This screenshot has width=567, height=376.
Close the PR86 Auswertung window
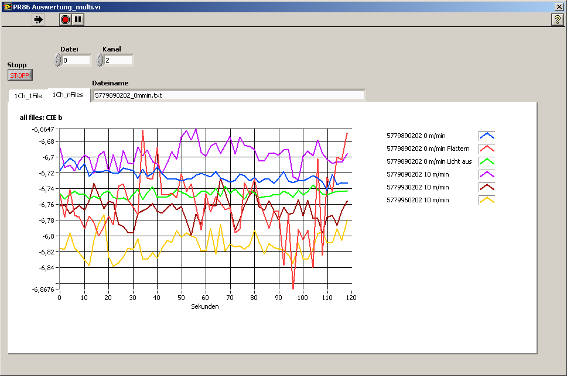point(559,6)
